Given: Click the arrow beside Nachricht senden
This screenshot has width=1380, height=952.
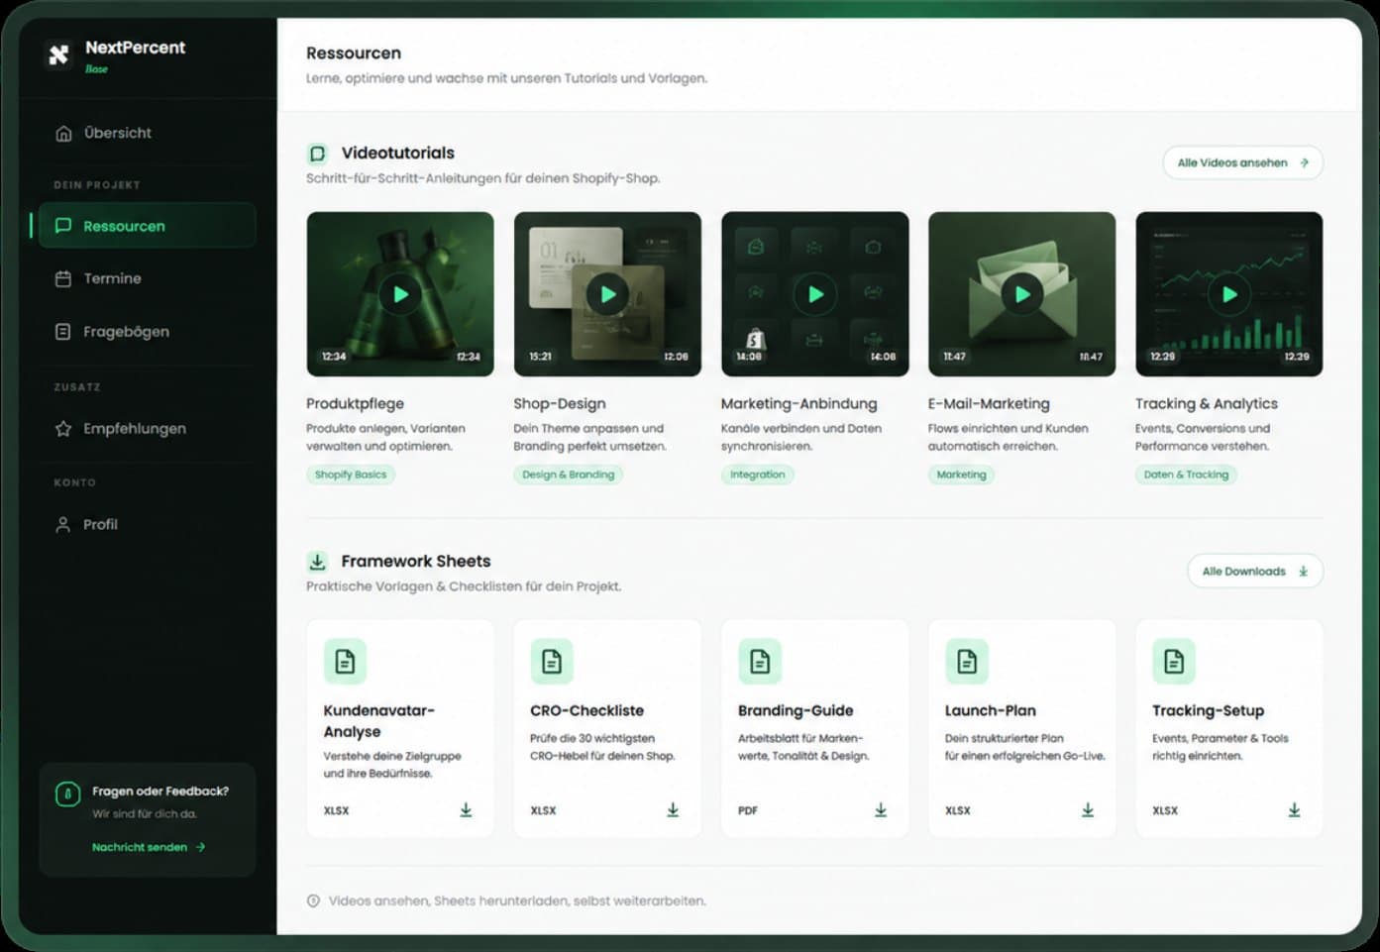Looking at the screenshot, I should [200, 847].
